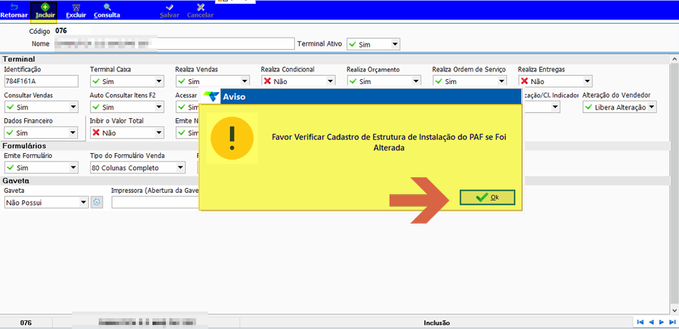Screen dimensions: 679x329
Task: Confirm the Aviso dialog with Ok
Action: click(x=488, y=197)
